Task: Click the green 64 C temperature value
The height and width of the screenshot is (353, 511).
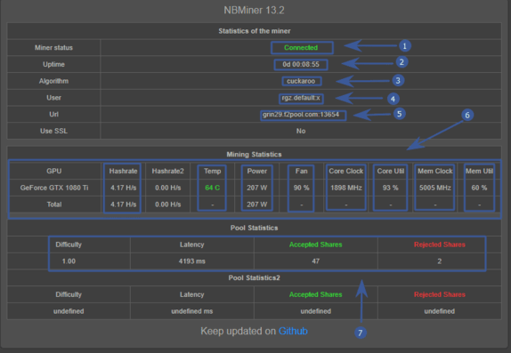Action: coord(212,188)
